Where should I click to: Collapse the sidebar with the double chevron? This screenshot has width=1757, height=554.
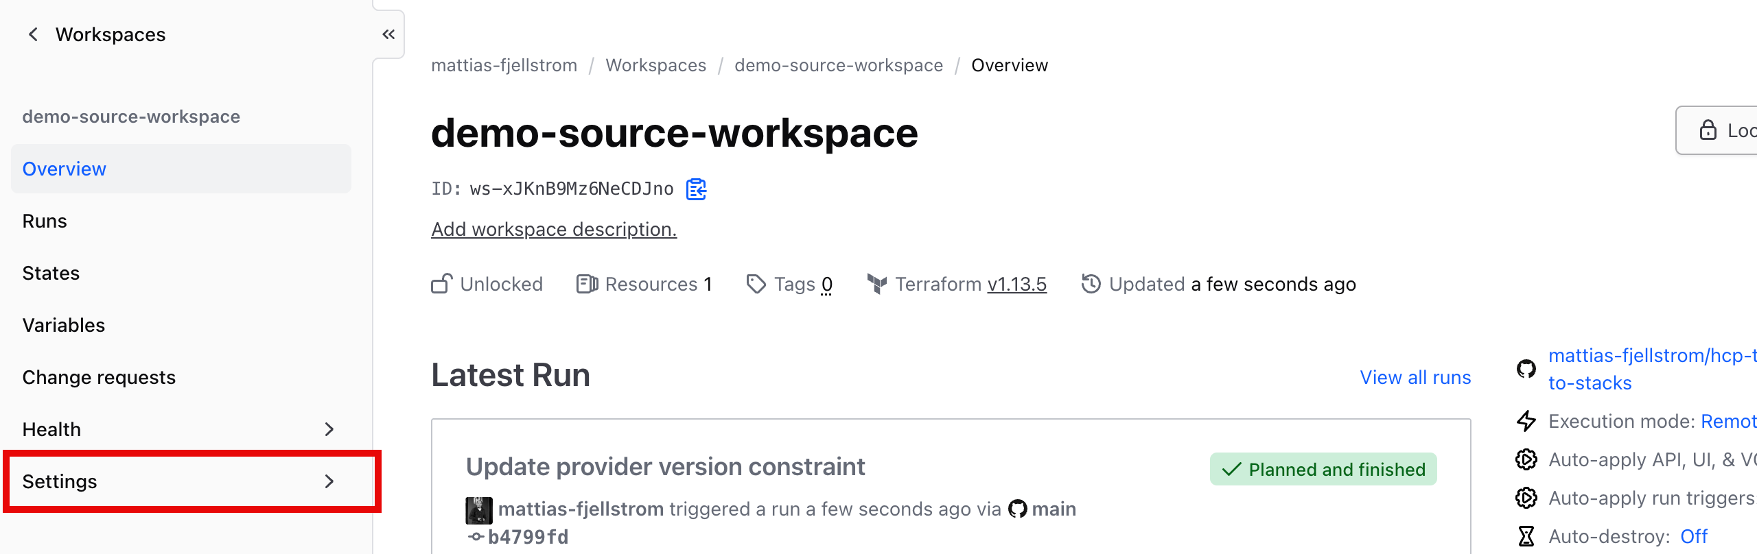coord(388,34)
